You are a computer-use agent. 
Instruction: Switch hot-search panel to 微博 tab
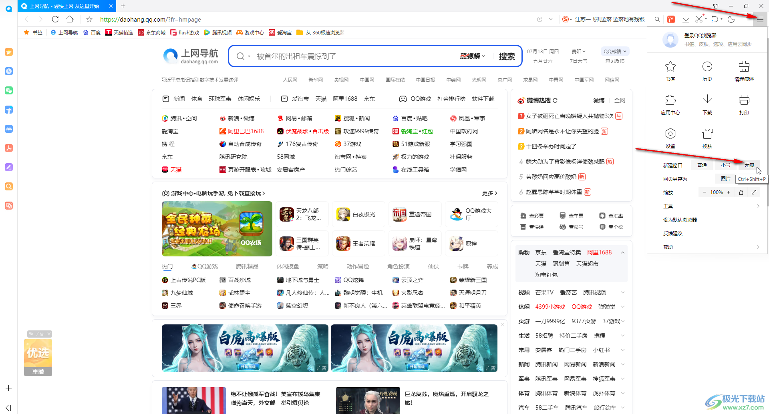point(599,100)
